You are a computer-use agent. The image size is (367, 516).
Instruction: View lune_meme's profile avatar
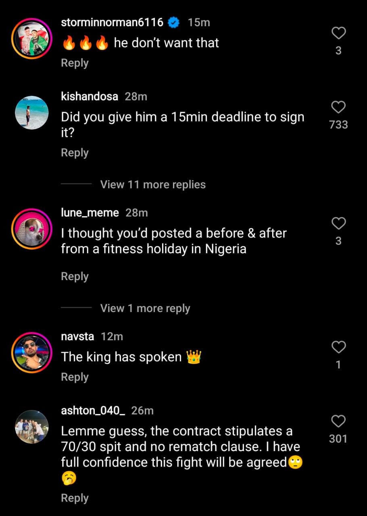31,229
